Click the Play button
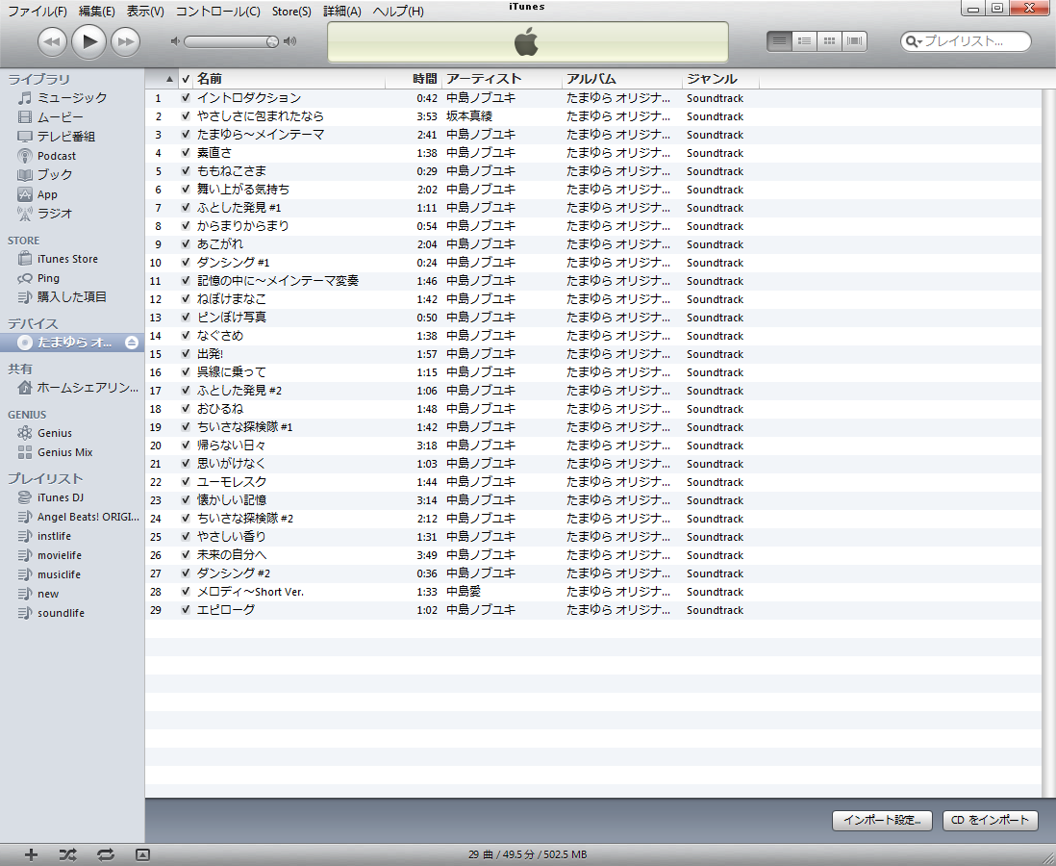Screen dimensions: 1056x866 click(88, 41)
